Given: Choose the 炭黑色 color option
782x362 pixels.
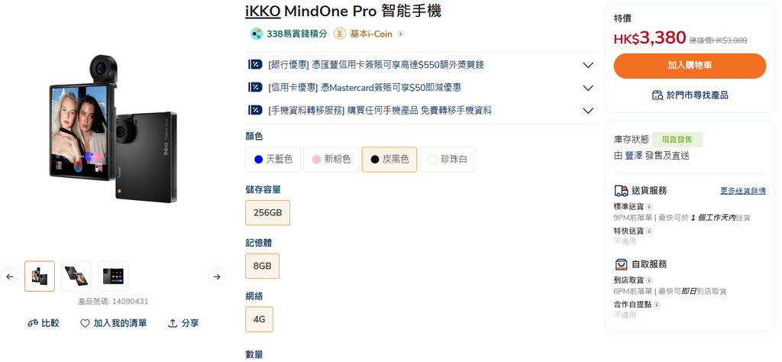Looking at the screenshot, I should (x=389, y=160).
